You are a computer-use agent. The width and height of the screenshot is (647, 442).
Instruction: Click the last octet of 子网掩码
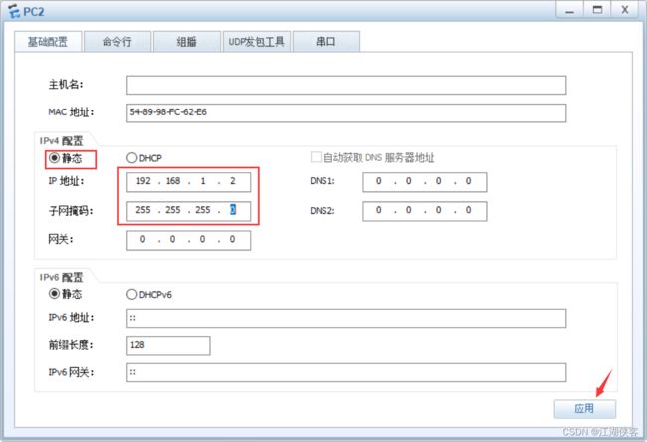[233, 210]
